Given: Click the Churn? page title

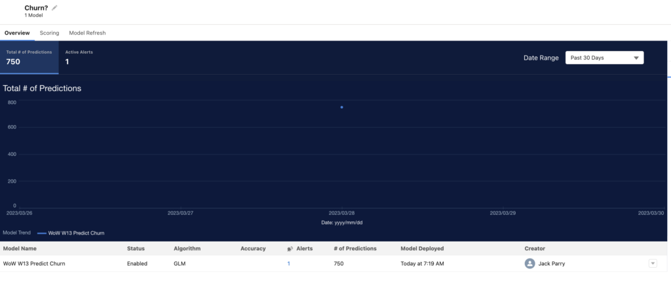Looking at the screenshot, I should point(36,8).
